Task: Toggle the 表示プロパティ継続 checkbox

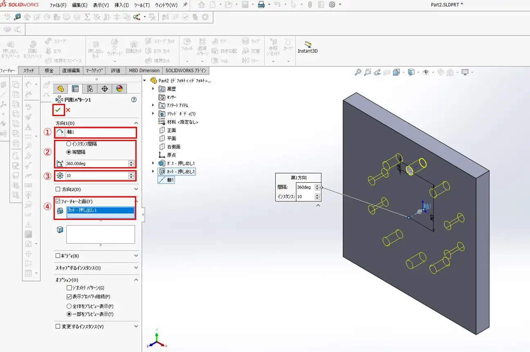Action: click(x=69, y=296)
